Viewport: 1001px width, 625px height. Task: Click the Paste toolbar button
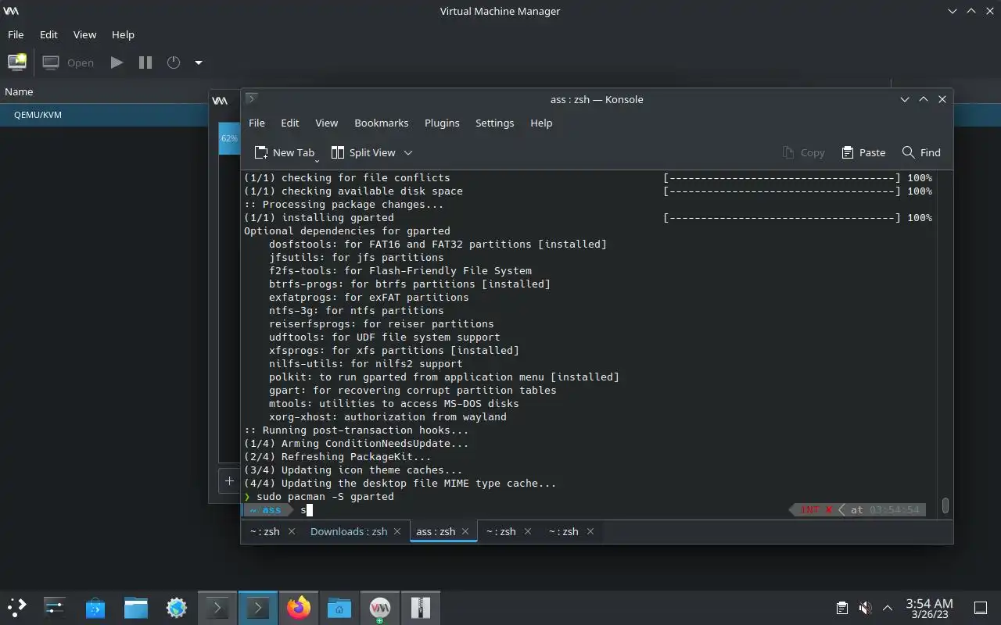pos(863,152)
